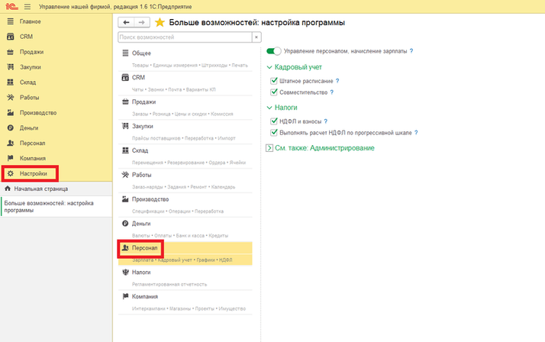This screenshot has height=342, width=545.
Task: Click the Продажи basket icon in sidebar
Action: click(11, 52)
